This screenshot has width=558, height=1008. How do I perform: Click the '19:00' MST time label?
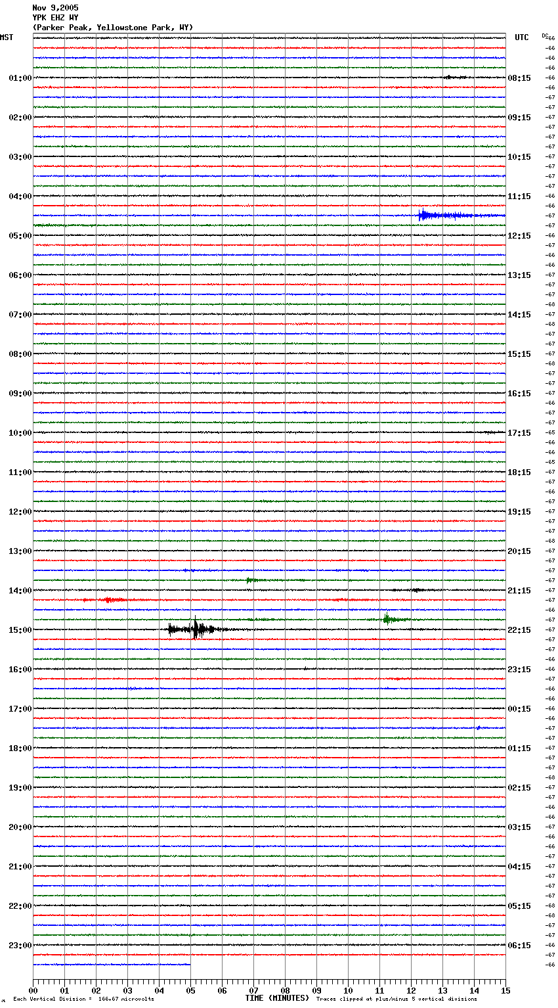point(20,788)
